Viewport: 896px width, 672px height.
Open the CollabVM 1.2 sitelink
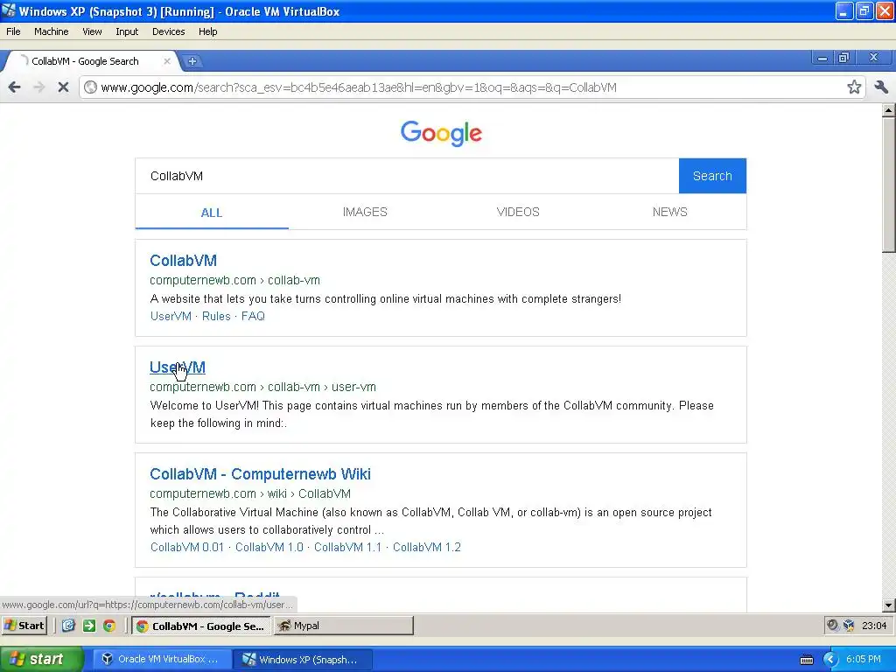click(426, 547)
